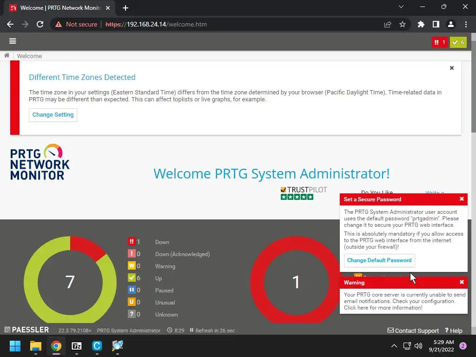Screen dimensions: 476x357
Task: Click the green Up checkmark status icon
Action: pos(132,278)
